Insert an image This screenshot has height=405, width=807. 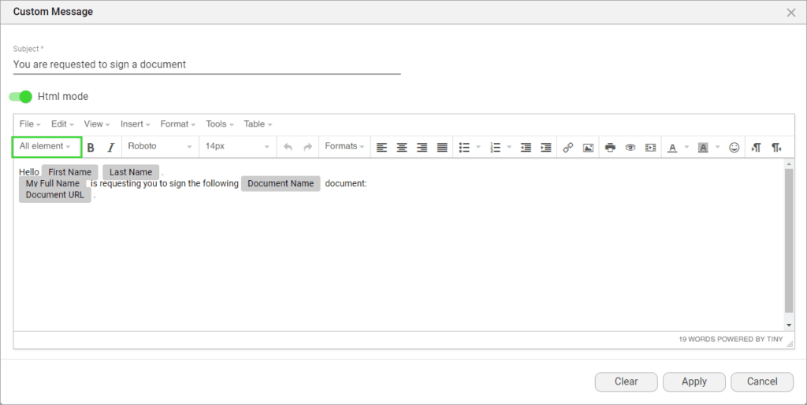pyautogui.click(x=588, y=147)
